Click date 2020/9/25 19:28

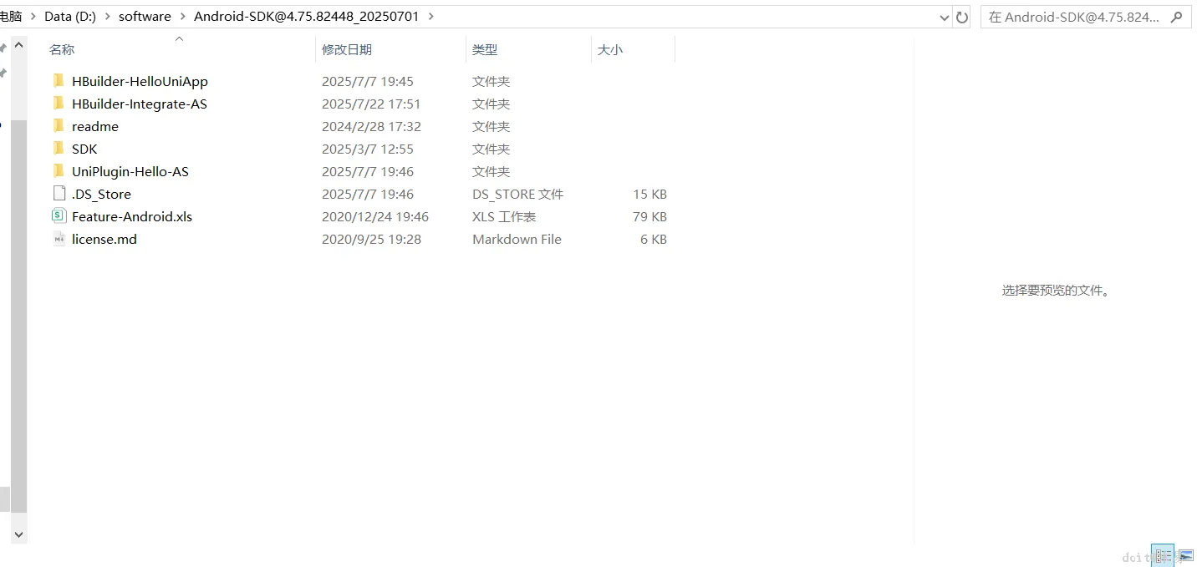[x=371, y=239]
